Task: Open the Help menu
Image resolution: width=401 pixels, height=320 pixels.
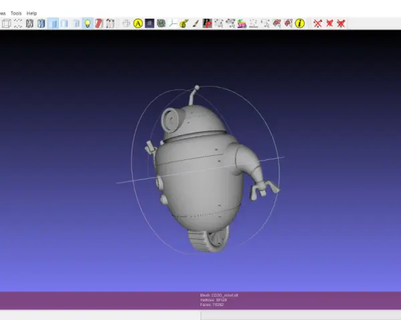Action: (31, 13)
